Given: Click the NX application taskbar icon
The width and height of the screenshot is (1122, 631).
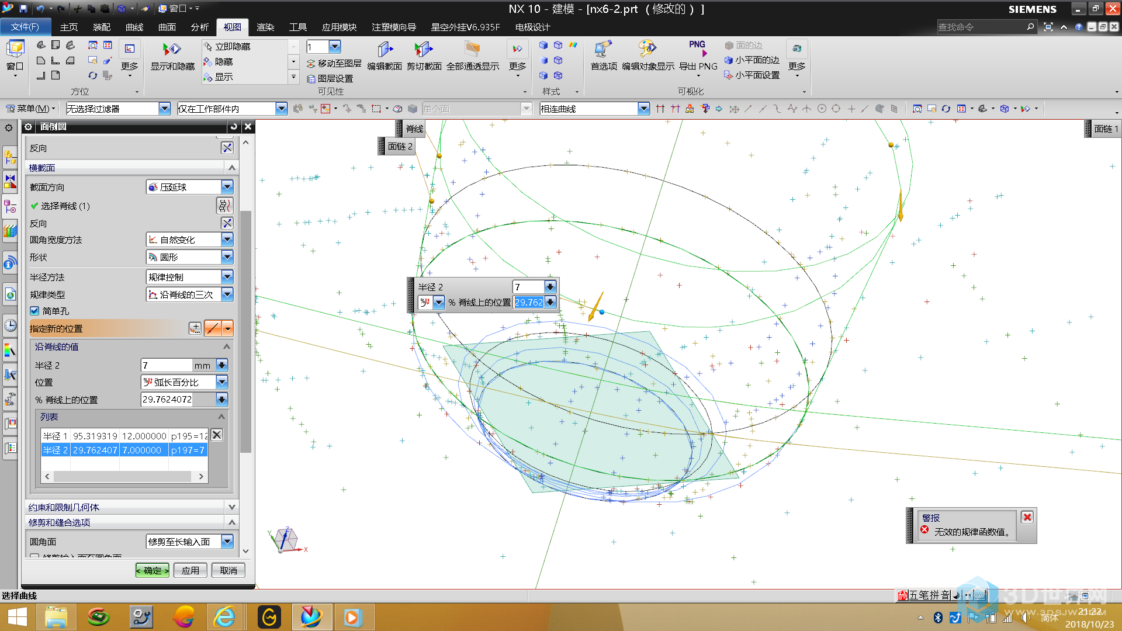Looking at the screenshot, I should click(311, 617).
